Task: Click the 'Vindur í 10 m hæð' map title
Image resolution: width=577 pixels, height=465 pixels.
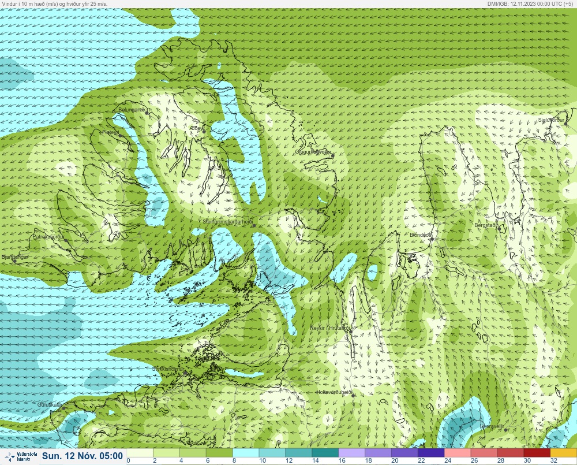Action: coord(54,3)
